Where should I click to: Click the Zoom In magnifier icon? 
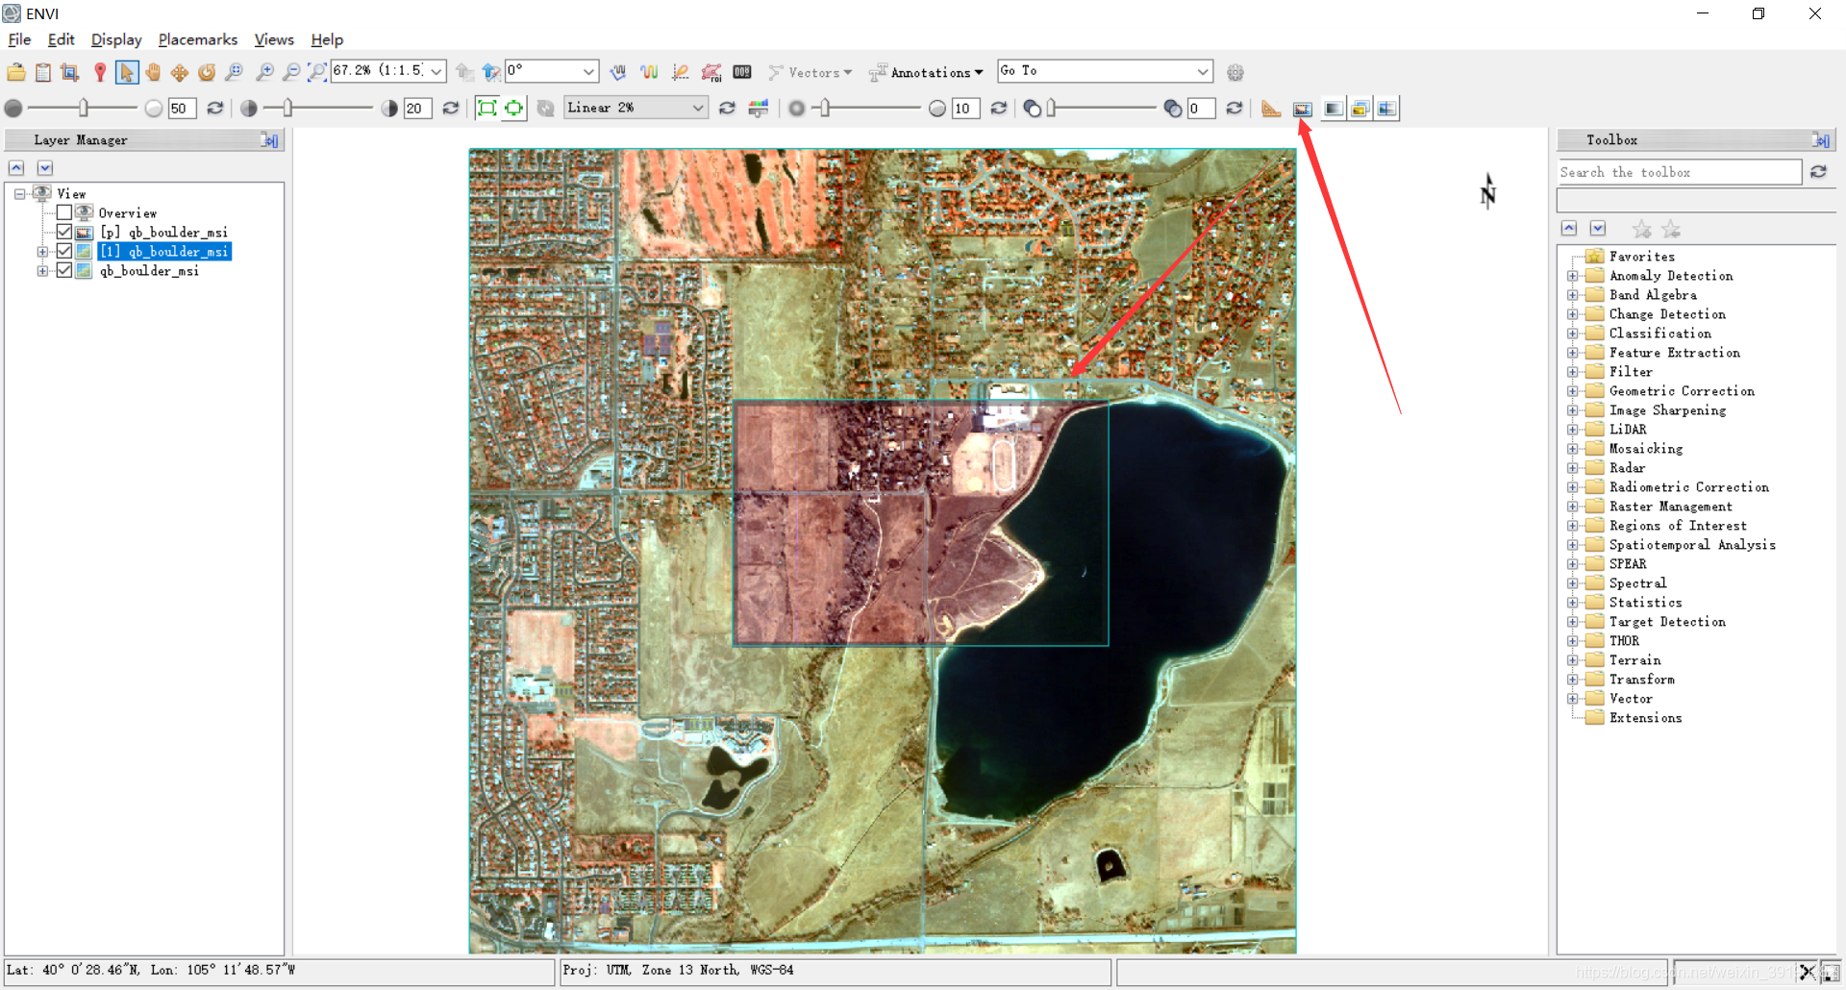(264, 72)
